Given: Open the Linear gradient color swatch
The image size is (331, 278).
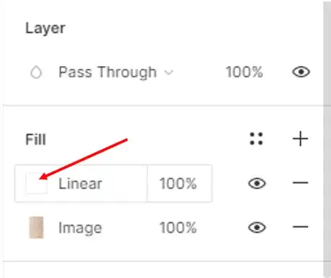Looking at the screenshot, I should pyautogui.click(x=36, y=183).
